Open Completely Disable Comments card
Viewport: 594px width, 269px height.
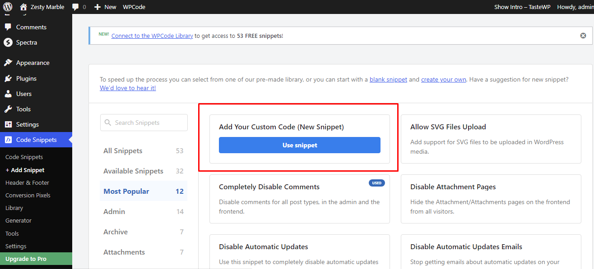click(300, 199)
